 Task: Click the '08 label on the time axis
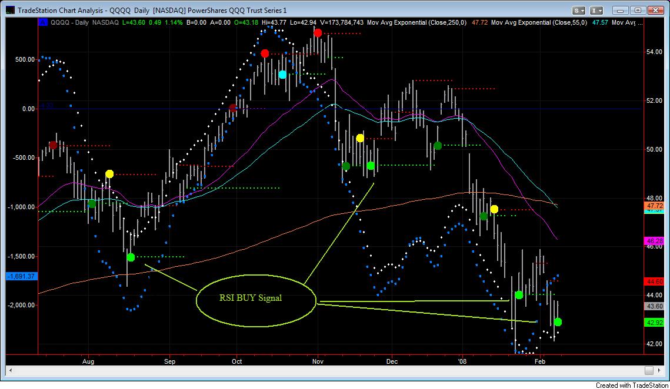click(462, 361)
